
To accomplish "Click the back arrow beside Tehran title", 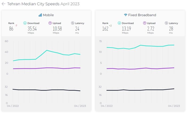I will tap(3, 4).
